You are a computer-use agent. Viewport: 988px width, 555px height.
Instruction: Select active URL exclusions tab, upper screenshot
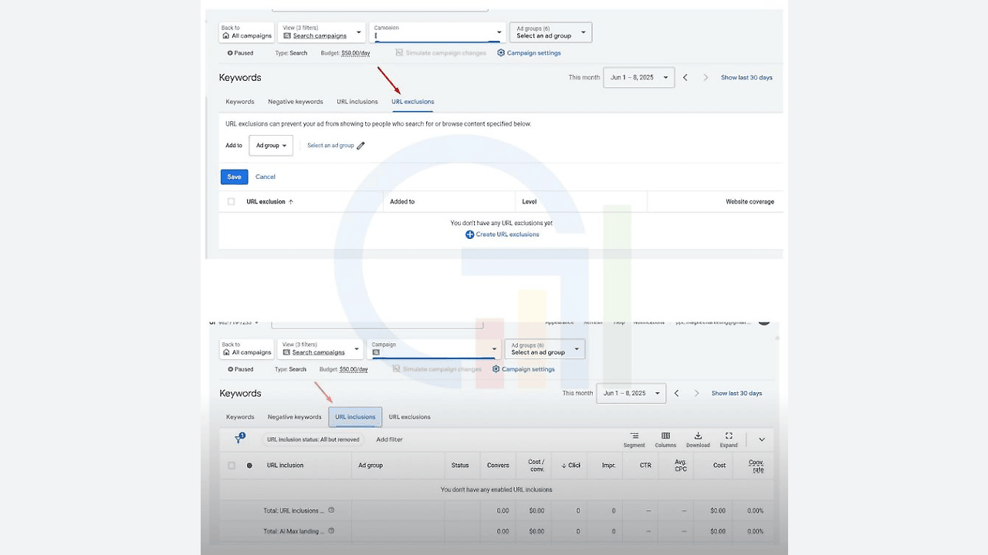pyautogui.click(x=413, y=102)
